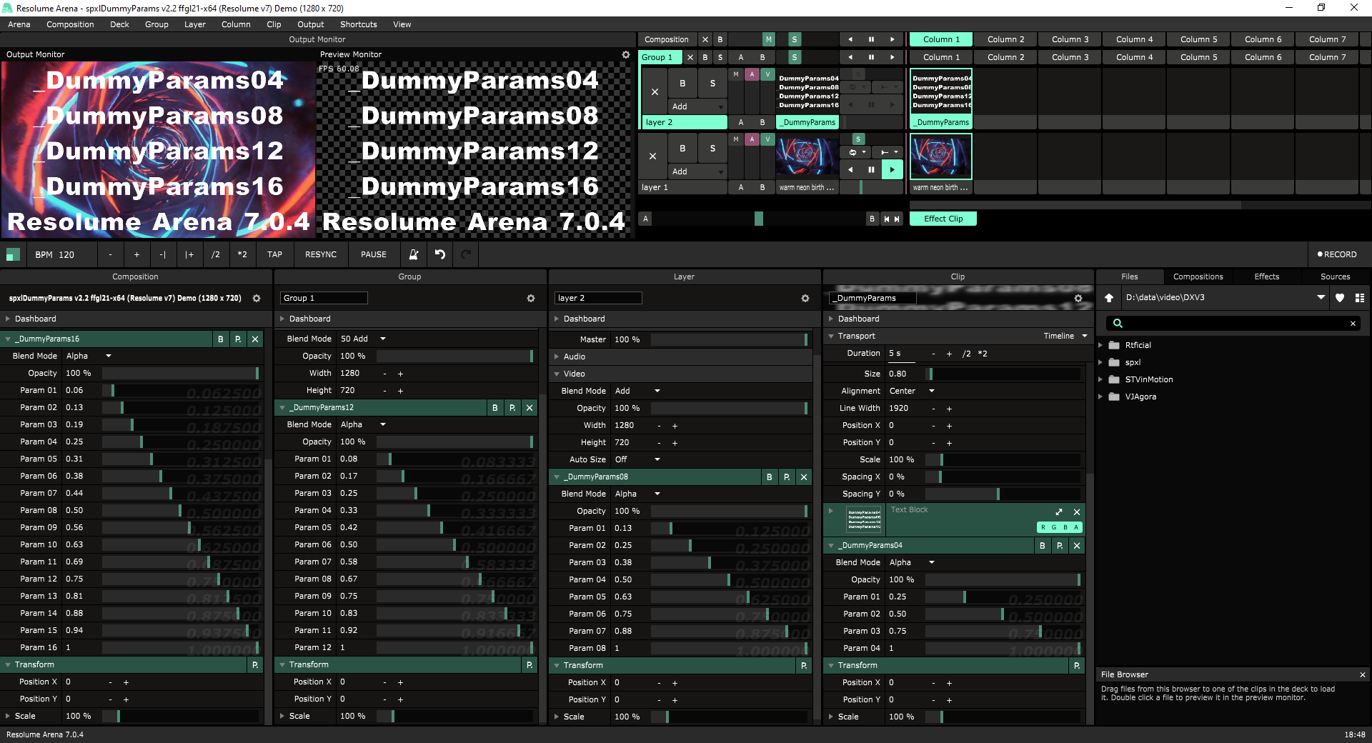
Task: Play layer 1 clip forward
Action: point(892,170)
